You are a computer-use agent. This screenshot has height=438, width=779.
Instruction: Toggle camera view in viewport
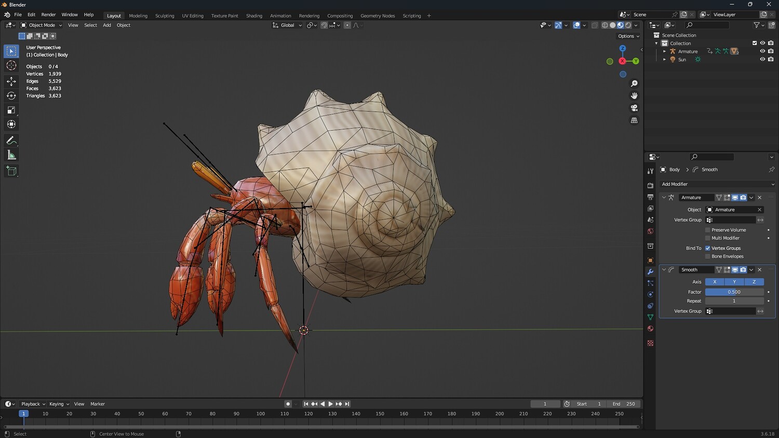[x=634, y=108]
